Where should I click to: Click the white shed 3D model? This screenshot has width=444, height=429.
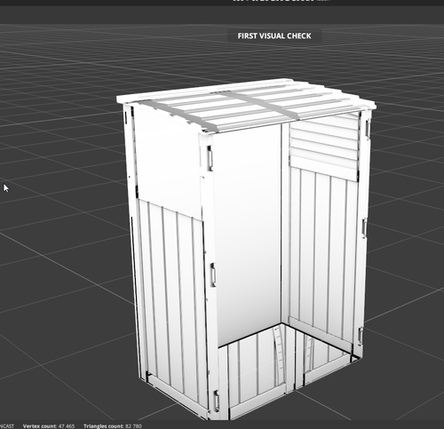tap(246, 249)
